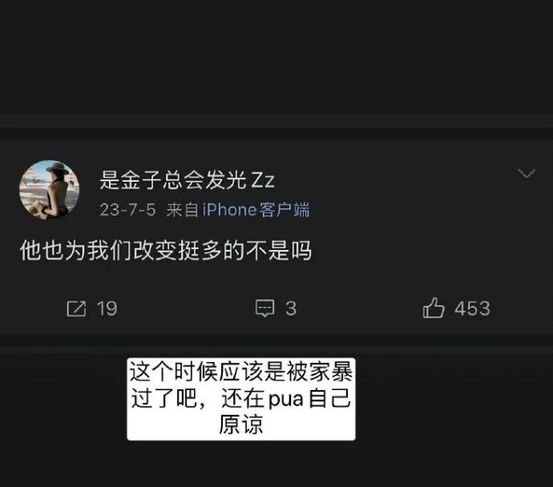The width and height of the screenshot is (553, 487).
Task: Click the comment count 3
Action: tap(291, 309)
